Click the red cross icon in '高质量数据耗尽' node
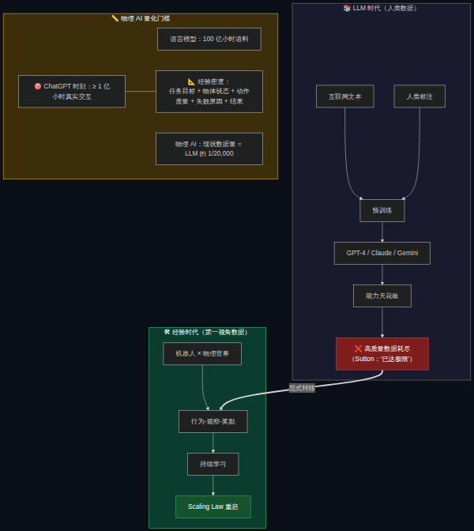 pos(358,348)
